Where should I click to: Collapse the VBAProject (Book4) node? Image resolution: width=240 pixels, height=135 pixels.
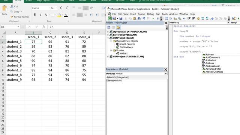(x=108, y=38)
